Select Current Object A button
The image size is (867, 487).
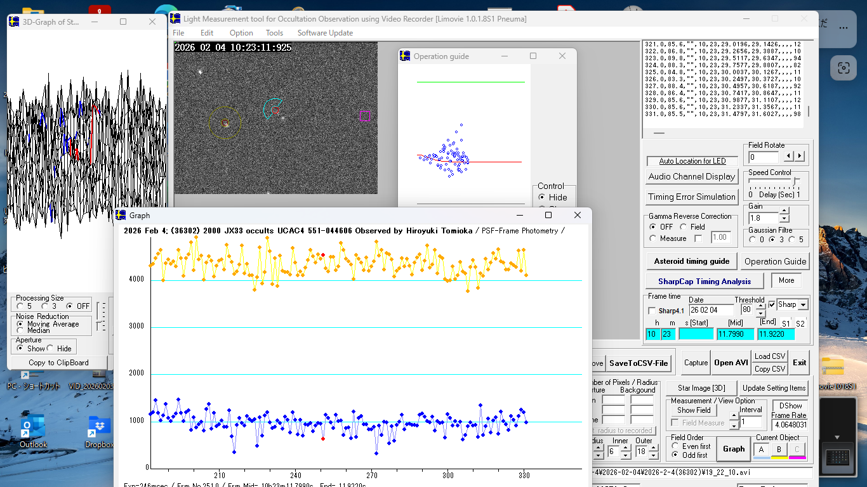coord(761,450)
